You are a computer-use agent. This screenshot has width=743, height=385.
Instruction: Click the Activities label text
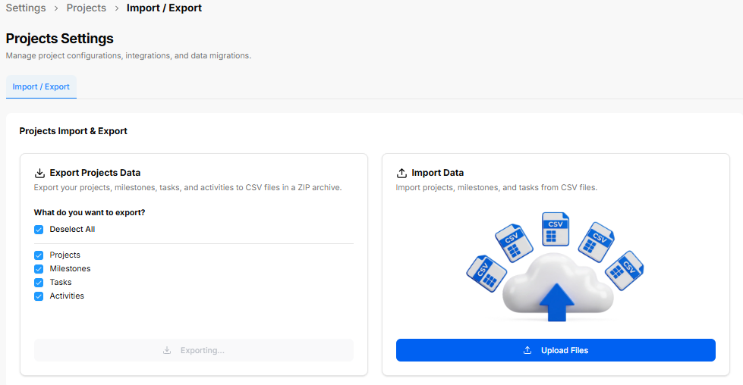click(x=67, y=296)
